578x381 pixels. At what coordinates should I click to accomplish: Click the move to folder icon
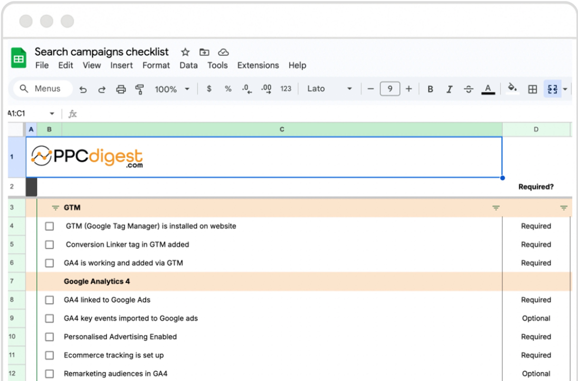204,52
